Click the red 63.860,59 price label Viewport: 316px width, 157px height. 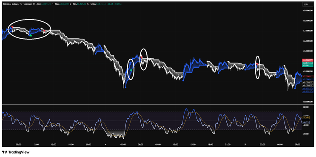[x=308, y=60]
